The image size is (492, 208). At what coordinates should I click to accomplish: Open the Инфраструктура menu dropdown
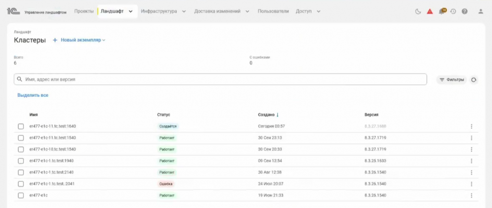(x=163, y=11)
